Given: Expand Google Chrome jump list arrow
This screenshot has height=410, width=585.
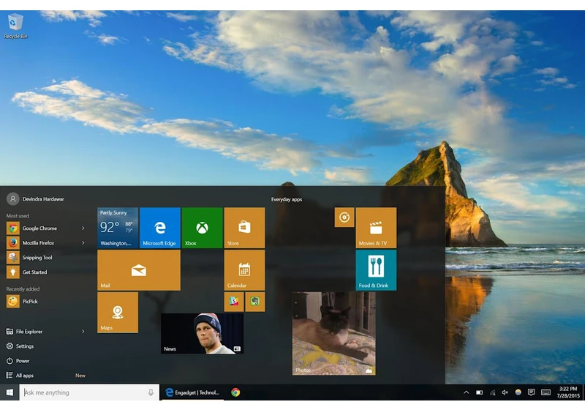Looking at the screenshot, I should [83, 228].
